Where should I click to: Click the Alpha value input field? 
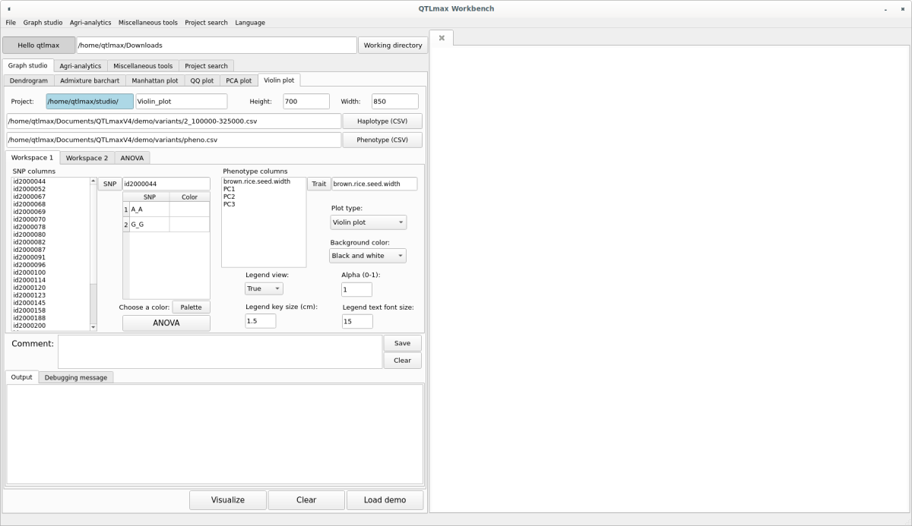click(356, 289)
